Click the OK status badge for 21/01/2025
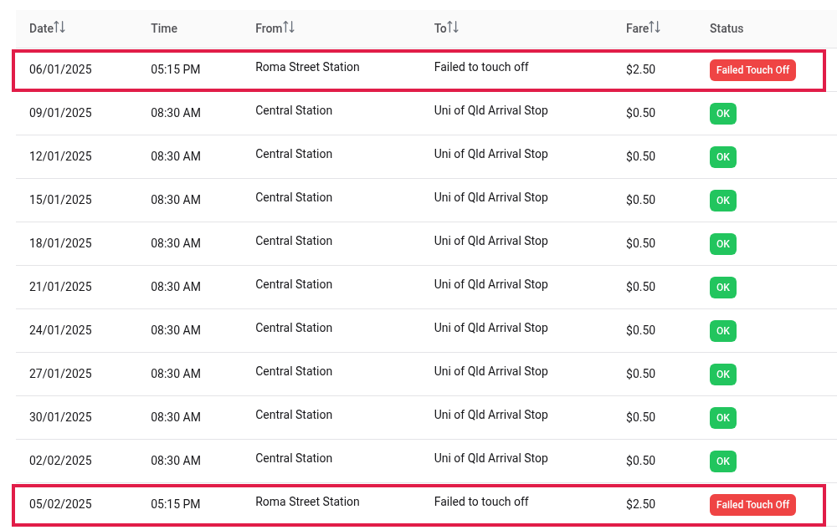Viewport: 837px width, 530px height. pyautogui.click(x=723, y=288)
